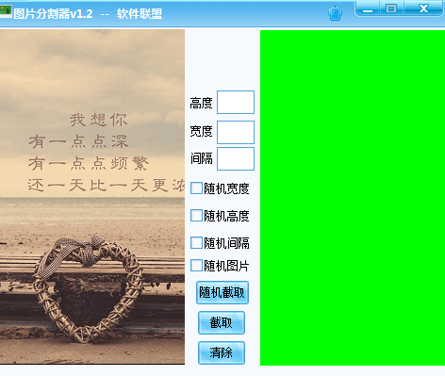Image resolution: width=445 pixels, height=376 pixels.
Task: Click into the 间隔 input field
Action: tap(236, 158)
